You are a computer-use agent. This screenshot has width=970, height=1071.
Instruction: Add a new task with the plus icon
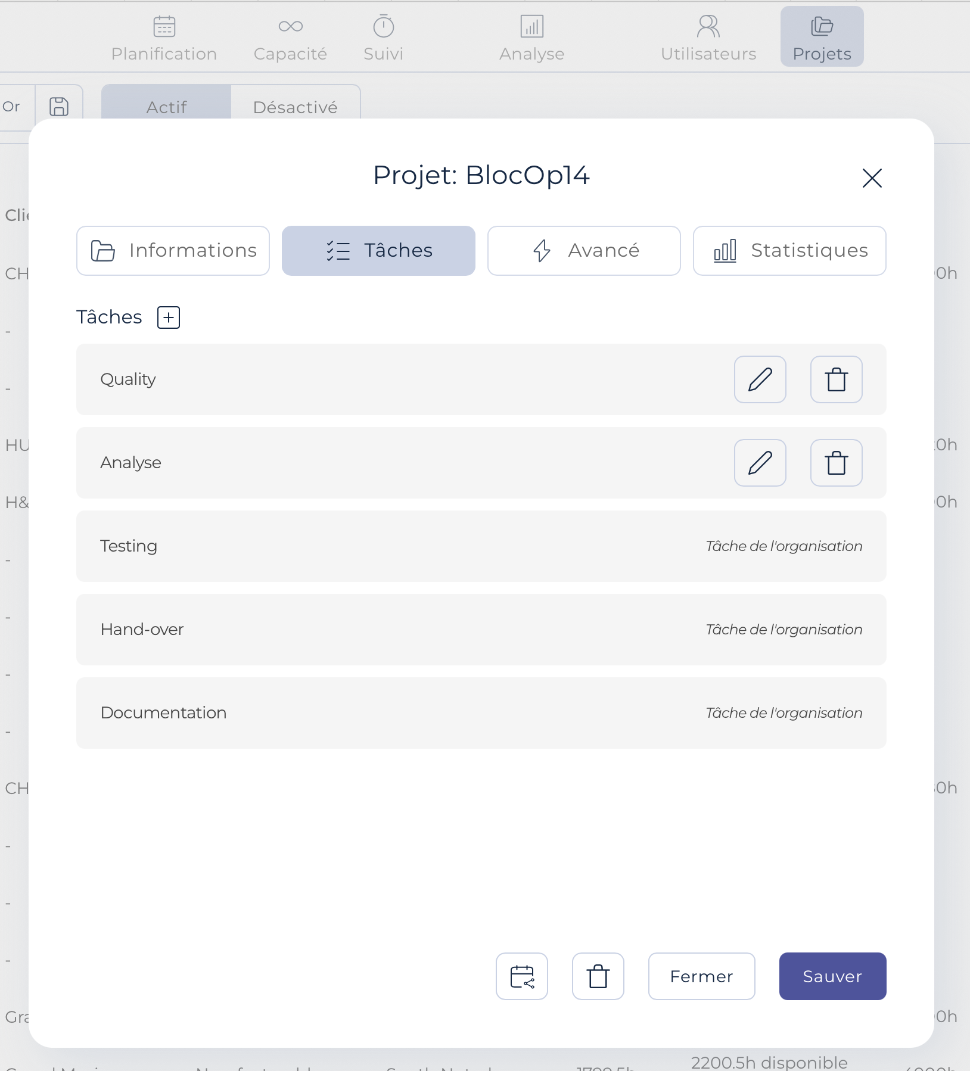169,317
